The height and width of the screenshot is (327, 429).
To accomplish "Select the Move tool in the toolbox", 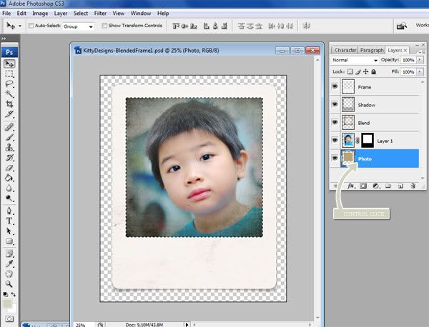I will tap(9, 64).
